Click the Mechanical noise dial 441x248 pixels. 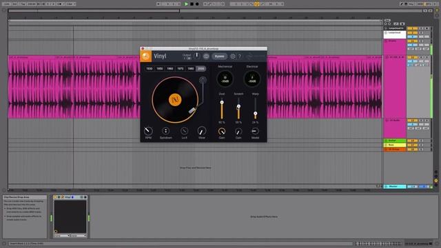point(225,79)
